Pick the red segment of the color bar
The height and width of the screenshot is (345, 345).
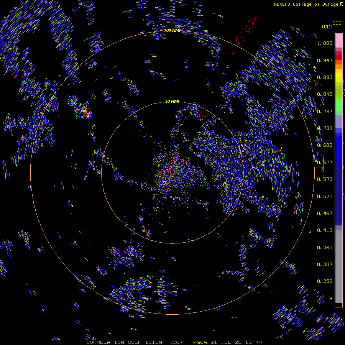click(338, 58)
